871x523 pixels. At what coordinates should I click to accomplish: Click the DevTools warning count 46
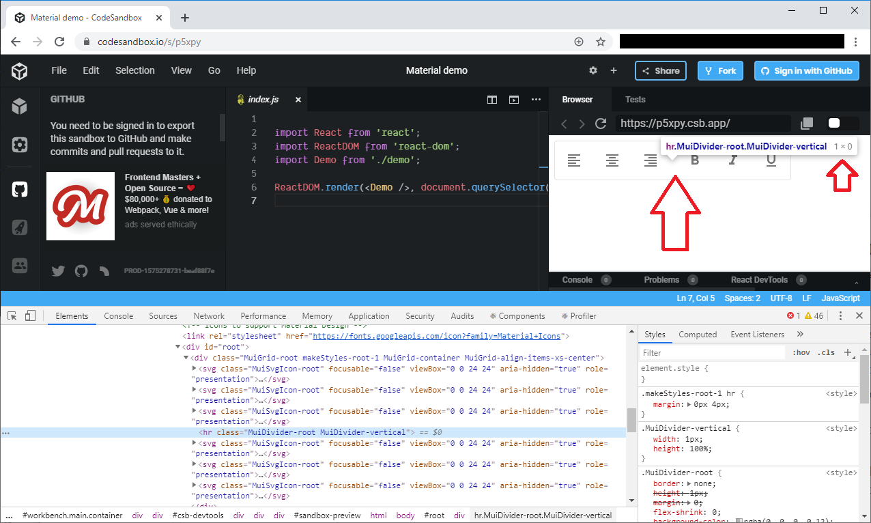click(x=814, y=315)
